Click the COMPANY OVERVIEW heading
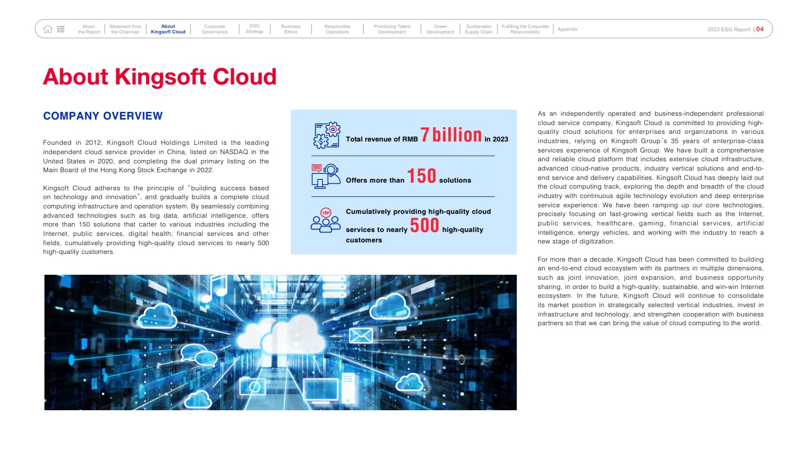Viewport: 807px width, 453px height. tap(103, 116)
